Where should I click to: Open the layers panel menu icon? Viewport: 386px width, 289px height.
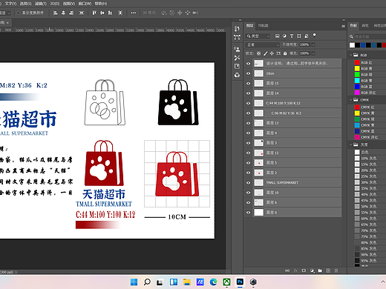tap(343, 26)
